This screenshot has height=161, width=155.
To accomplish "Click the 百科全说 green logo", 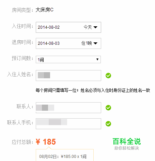I will (x=127, y=142).
